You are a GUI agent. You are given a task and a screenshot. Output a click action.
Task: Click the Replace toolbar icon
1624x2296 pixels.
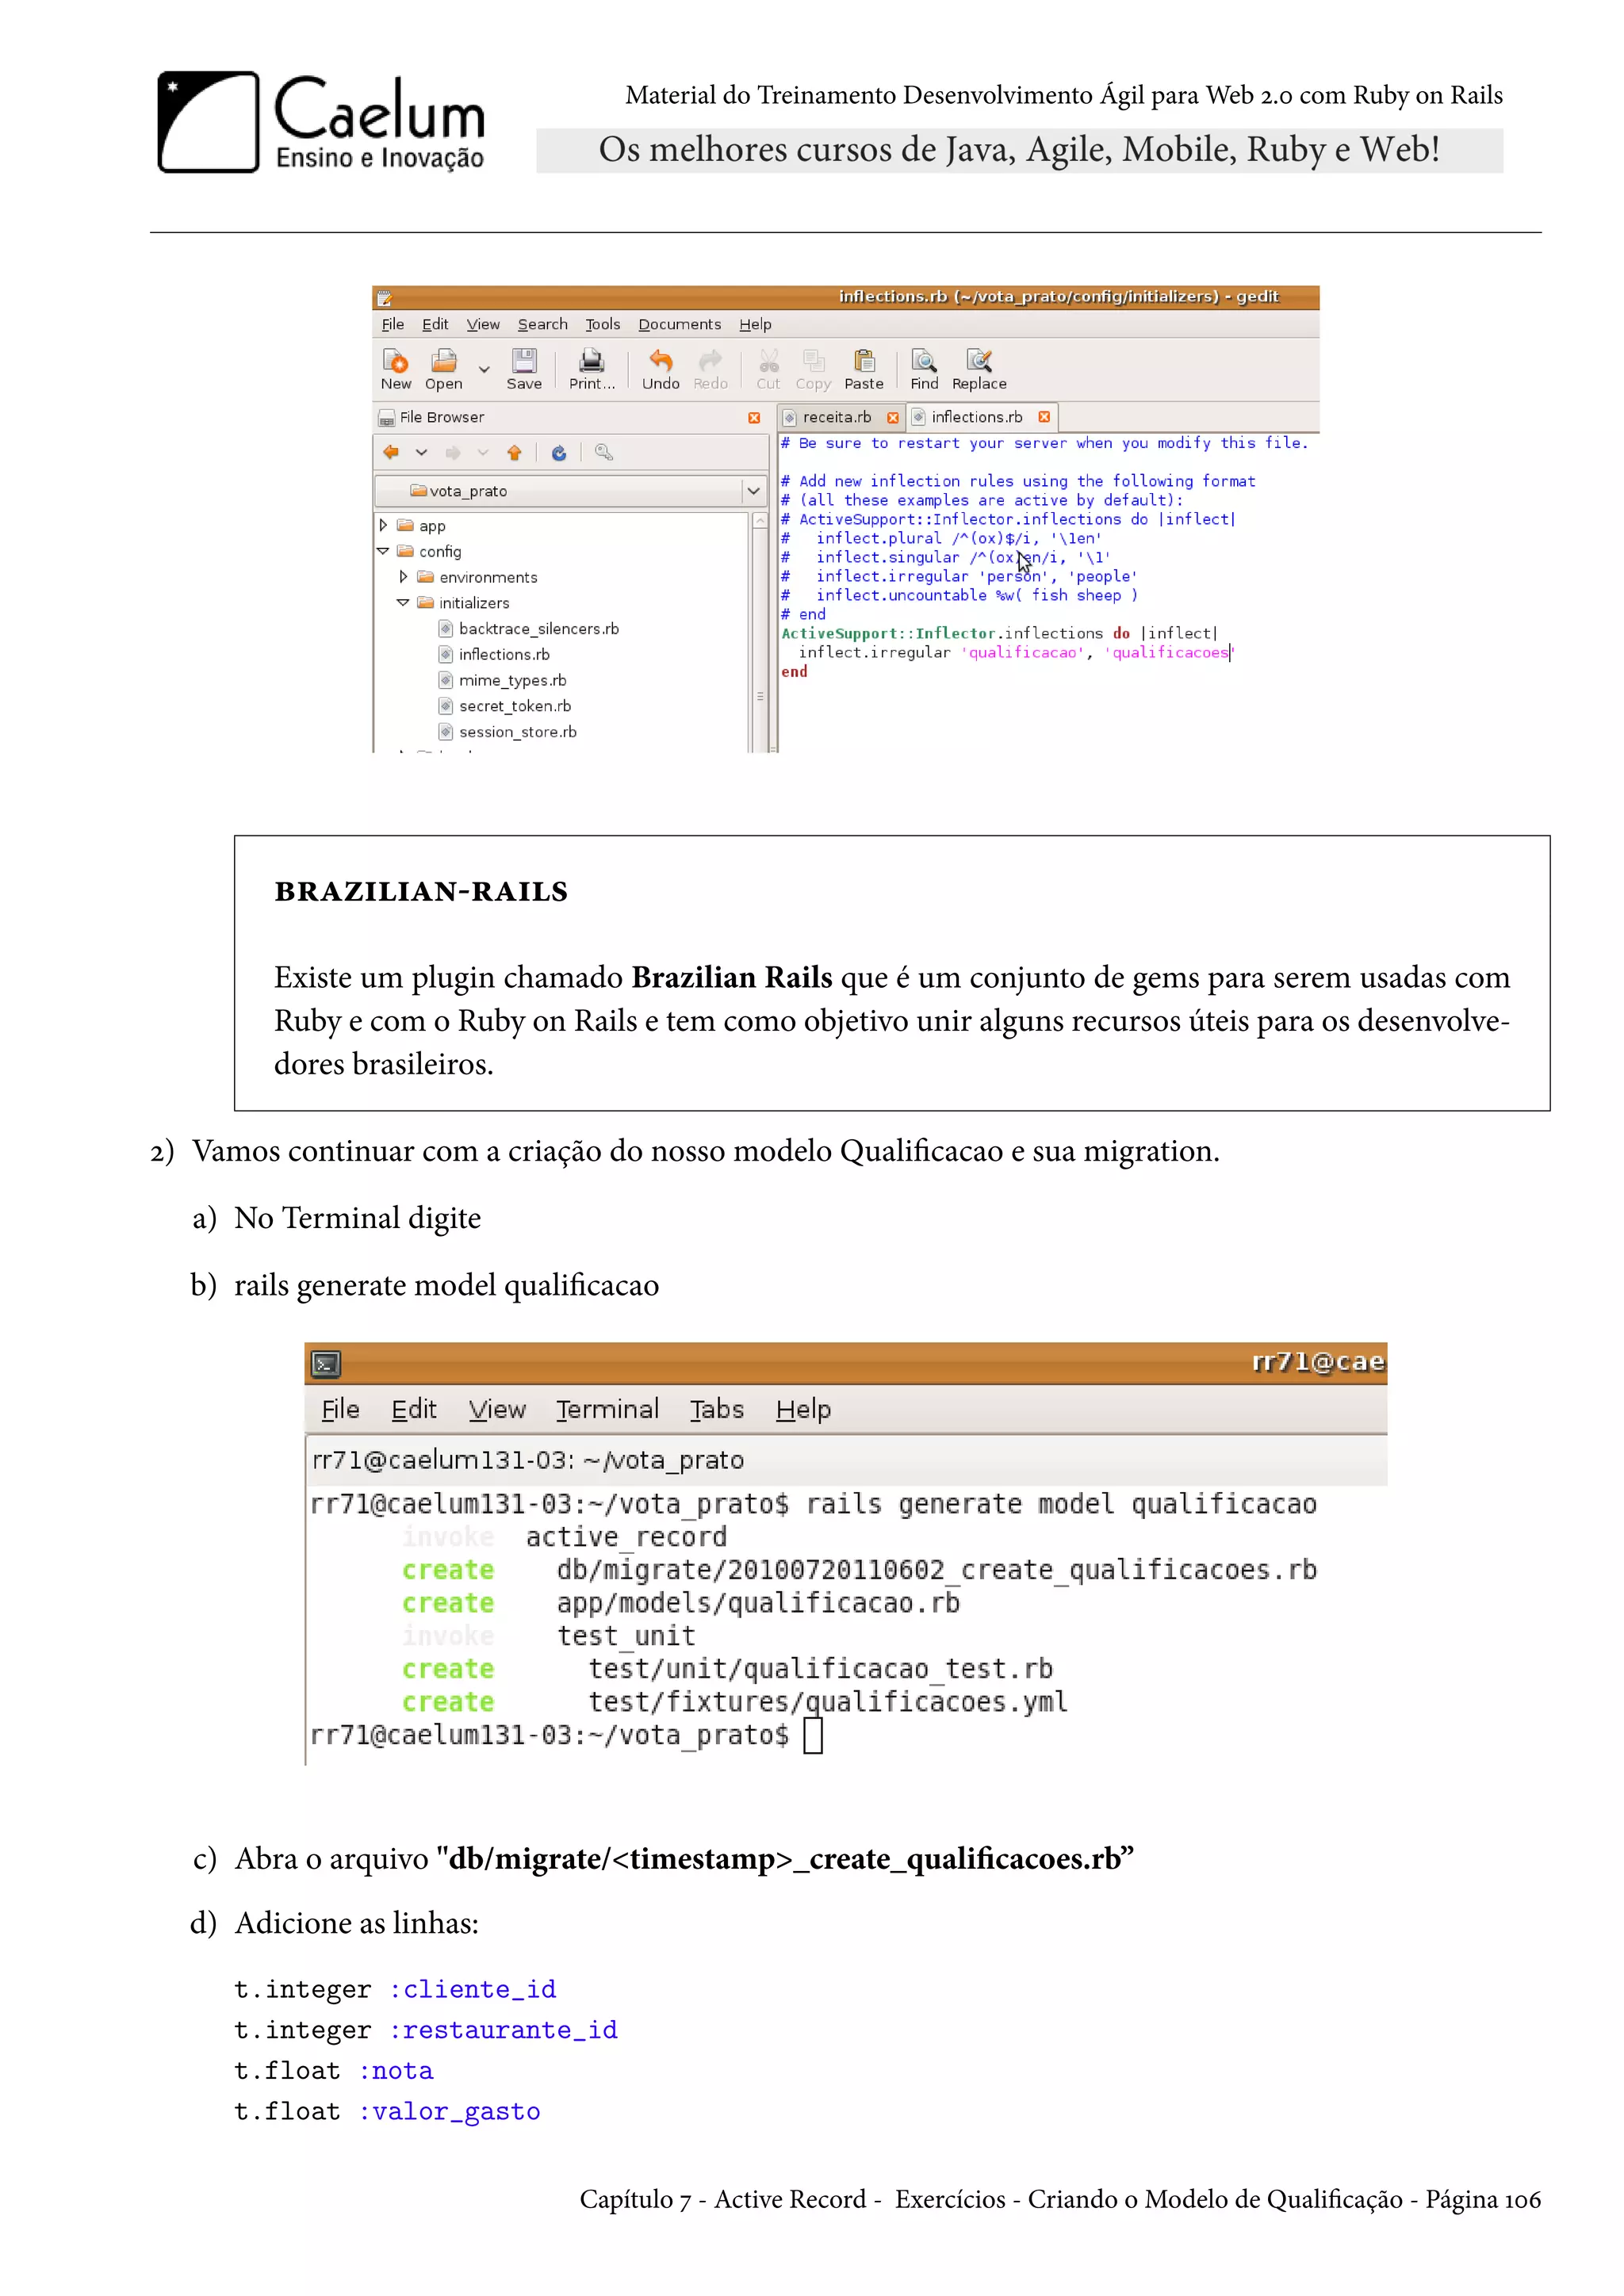[x=979, y=361]
